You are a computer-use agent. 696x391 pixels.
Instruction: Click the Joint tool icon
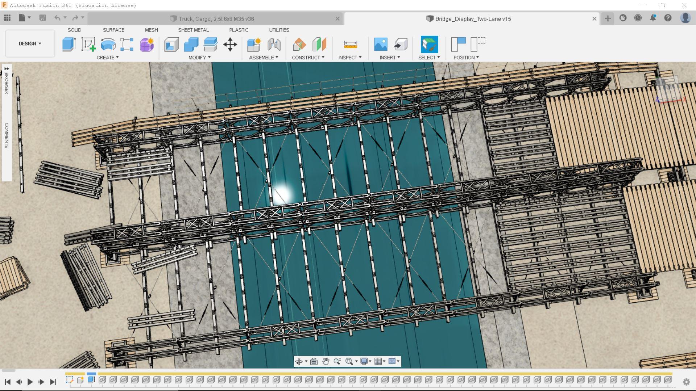click(x=274, y=45)
